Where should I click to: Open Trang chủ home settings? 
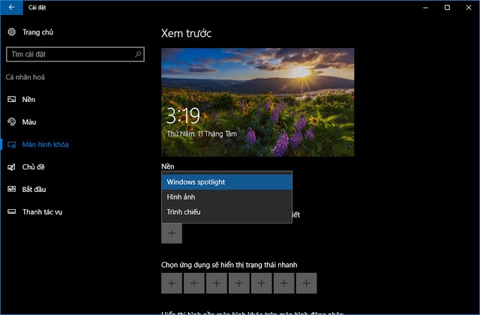tap(30, 32)
